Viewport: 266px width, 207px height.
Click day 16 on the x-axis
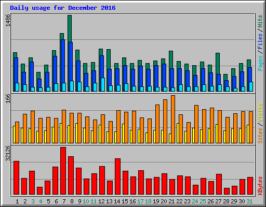pyautogui.click(x=132, y=201)
